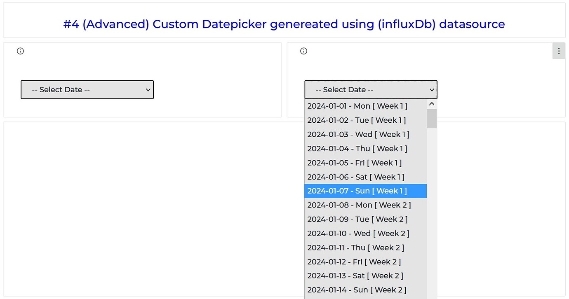569x299 pixels.
Task: Collapse the open date list via its dropdown arrow
Action: click(431, 89)
